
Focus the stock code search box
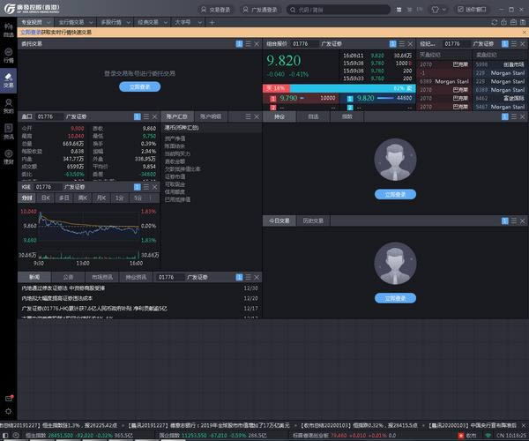click(339, 10)
